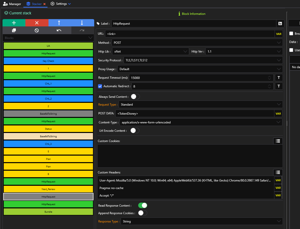Image resolution: width=300 pixels, height=229 pixels.
Task: Click the POST DATA input field
Action: [x=195, y=114]
